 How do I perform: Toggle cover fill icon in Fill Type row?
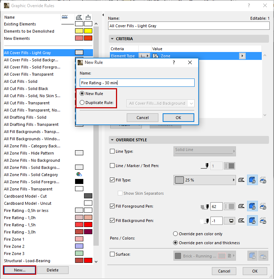click(252, 180)
